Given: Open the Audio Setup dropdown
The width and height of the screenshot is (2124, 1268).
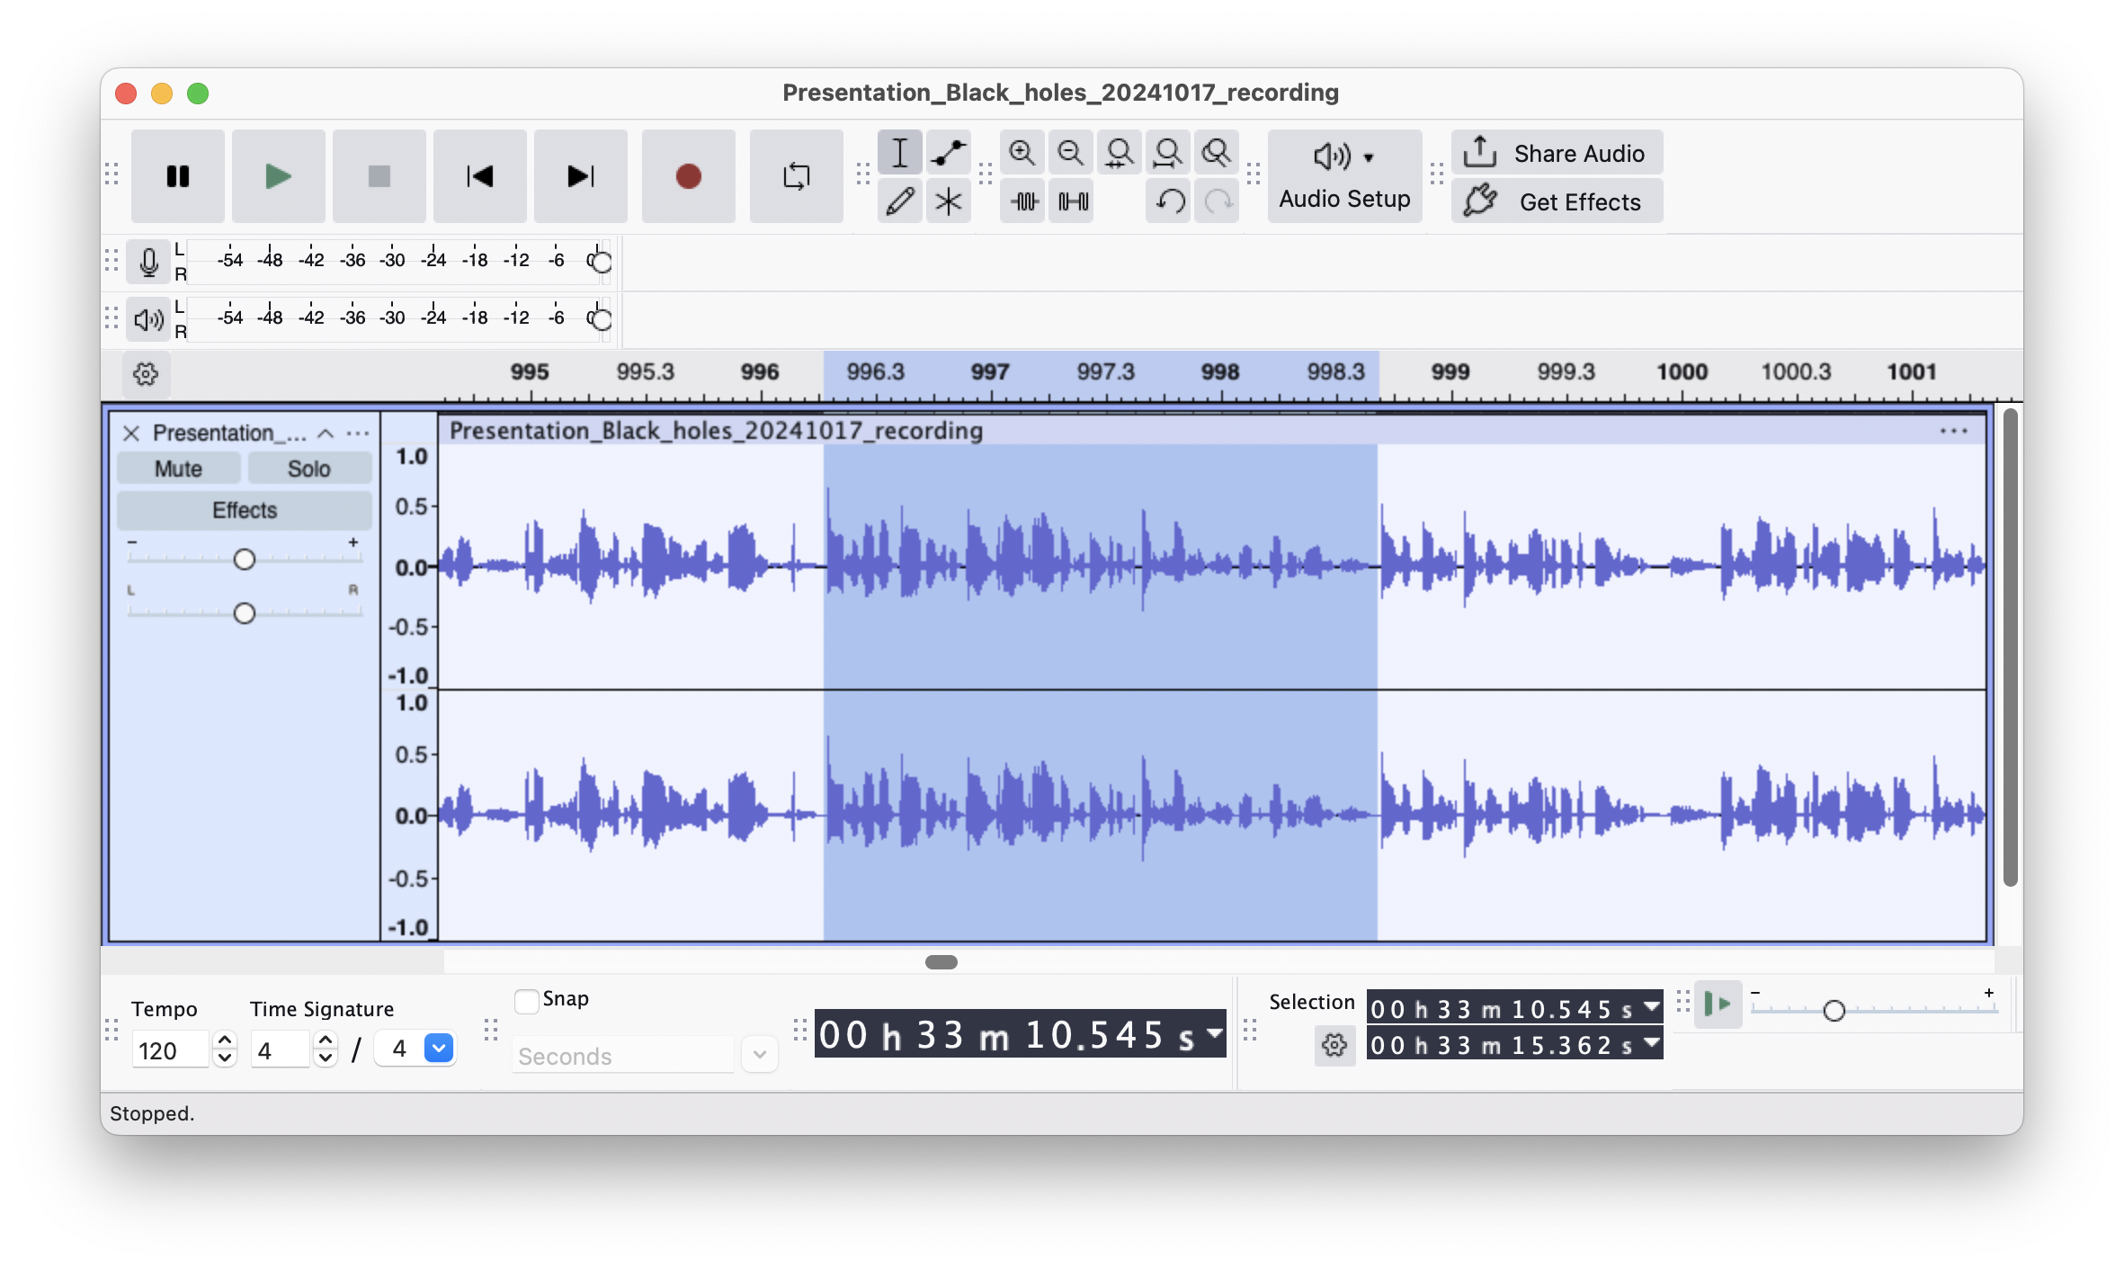Looking at the screenshot, I should pyautogui.click(x=1344, y=176).
